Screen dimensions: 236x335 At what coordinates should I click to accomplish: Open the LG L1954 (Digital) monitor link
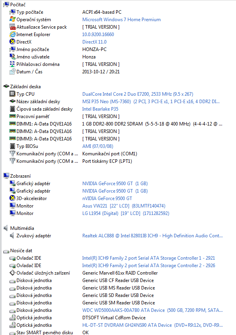pyautogui.click(x=126, y=213)
